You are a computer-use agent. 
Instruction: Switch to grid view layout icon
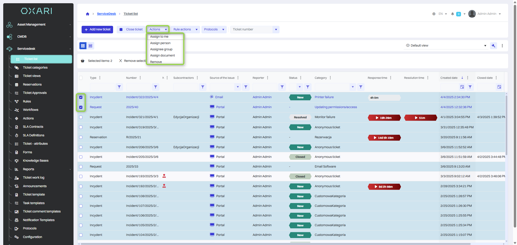click(x=83, y=46)
